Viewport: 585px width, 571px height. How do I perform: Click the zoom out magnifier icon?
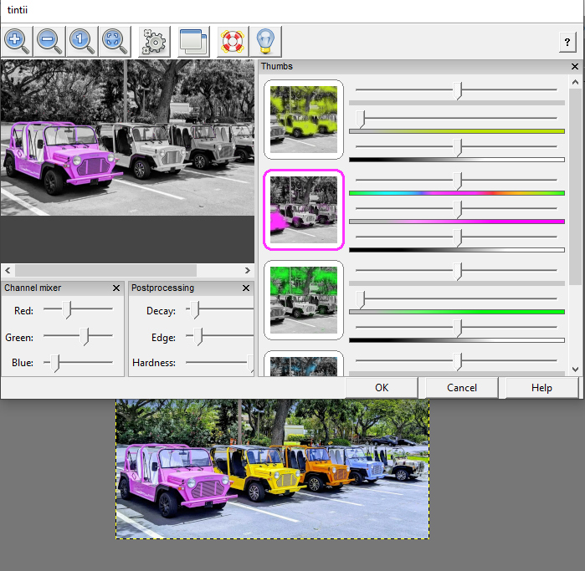tap(49, 39)
